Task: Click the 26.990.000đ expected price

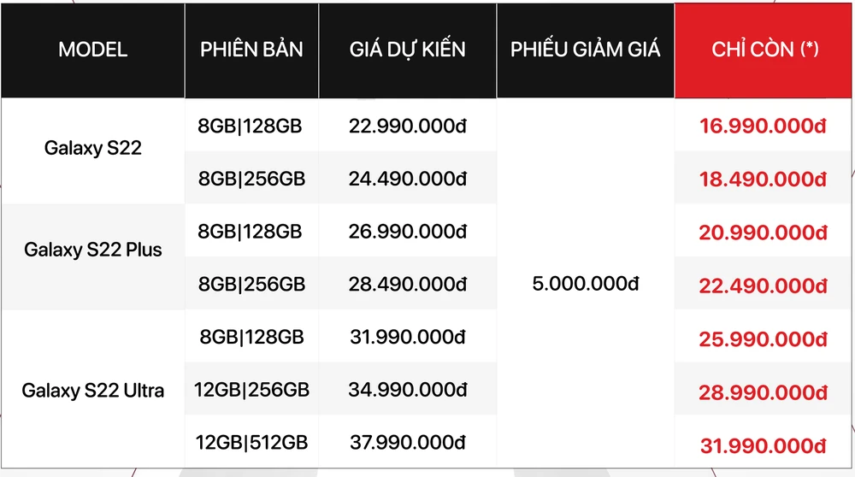Action: (407, 231)
